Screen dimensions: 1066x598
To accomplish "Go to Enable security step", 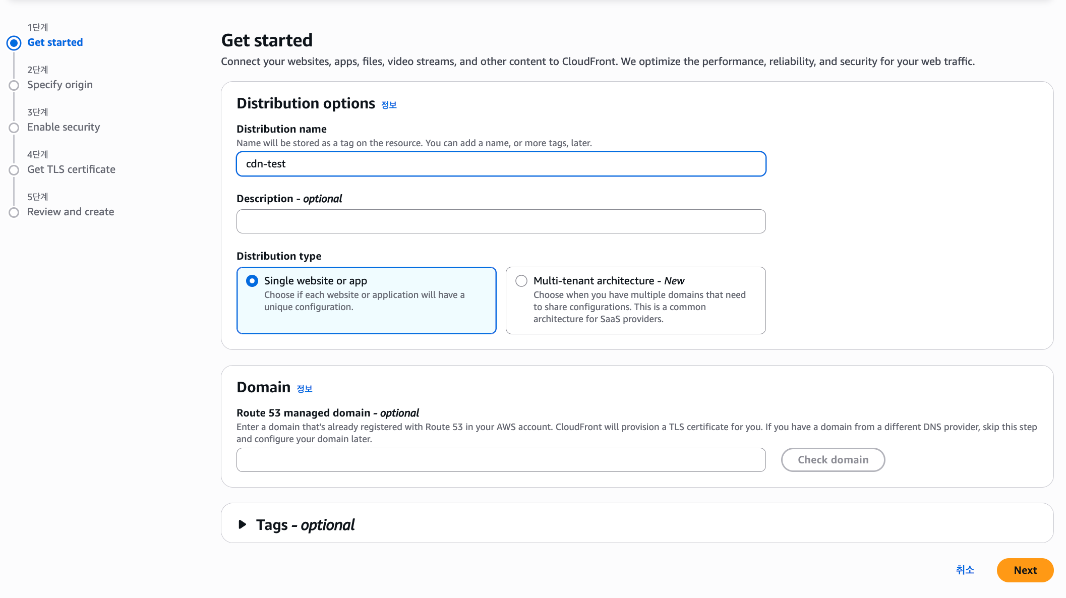I will click(64, 127).
